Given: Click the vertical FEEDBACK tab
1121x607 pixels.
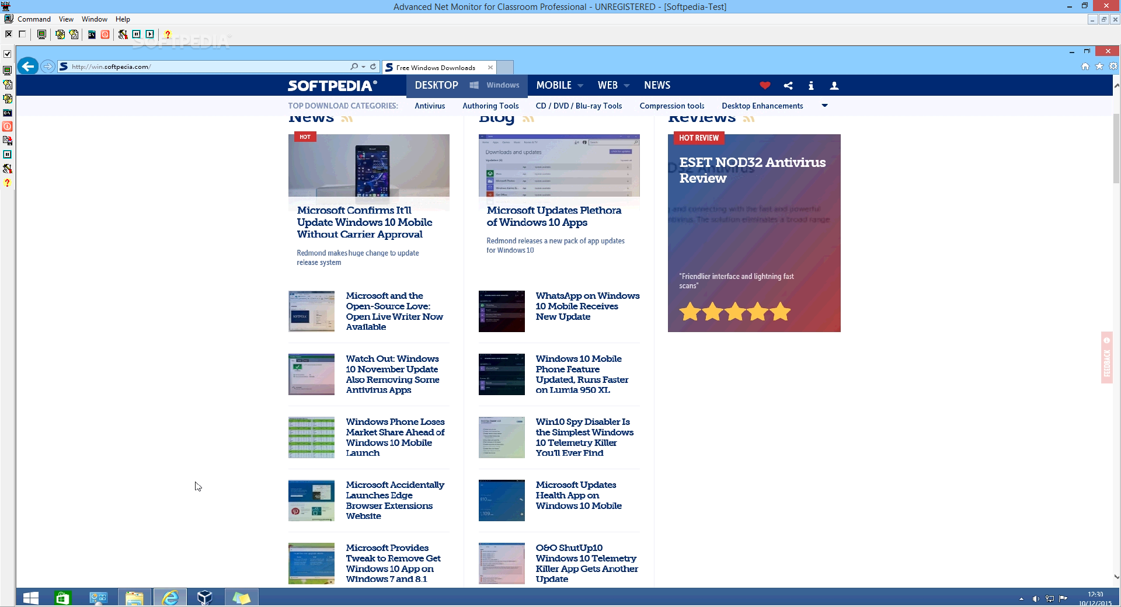Looking at the screenshot, I should (x=1106, y=357).
